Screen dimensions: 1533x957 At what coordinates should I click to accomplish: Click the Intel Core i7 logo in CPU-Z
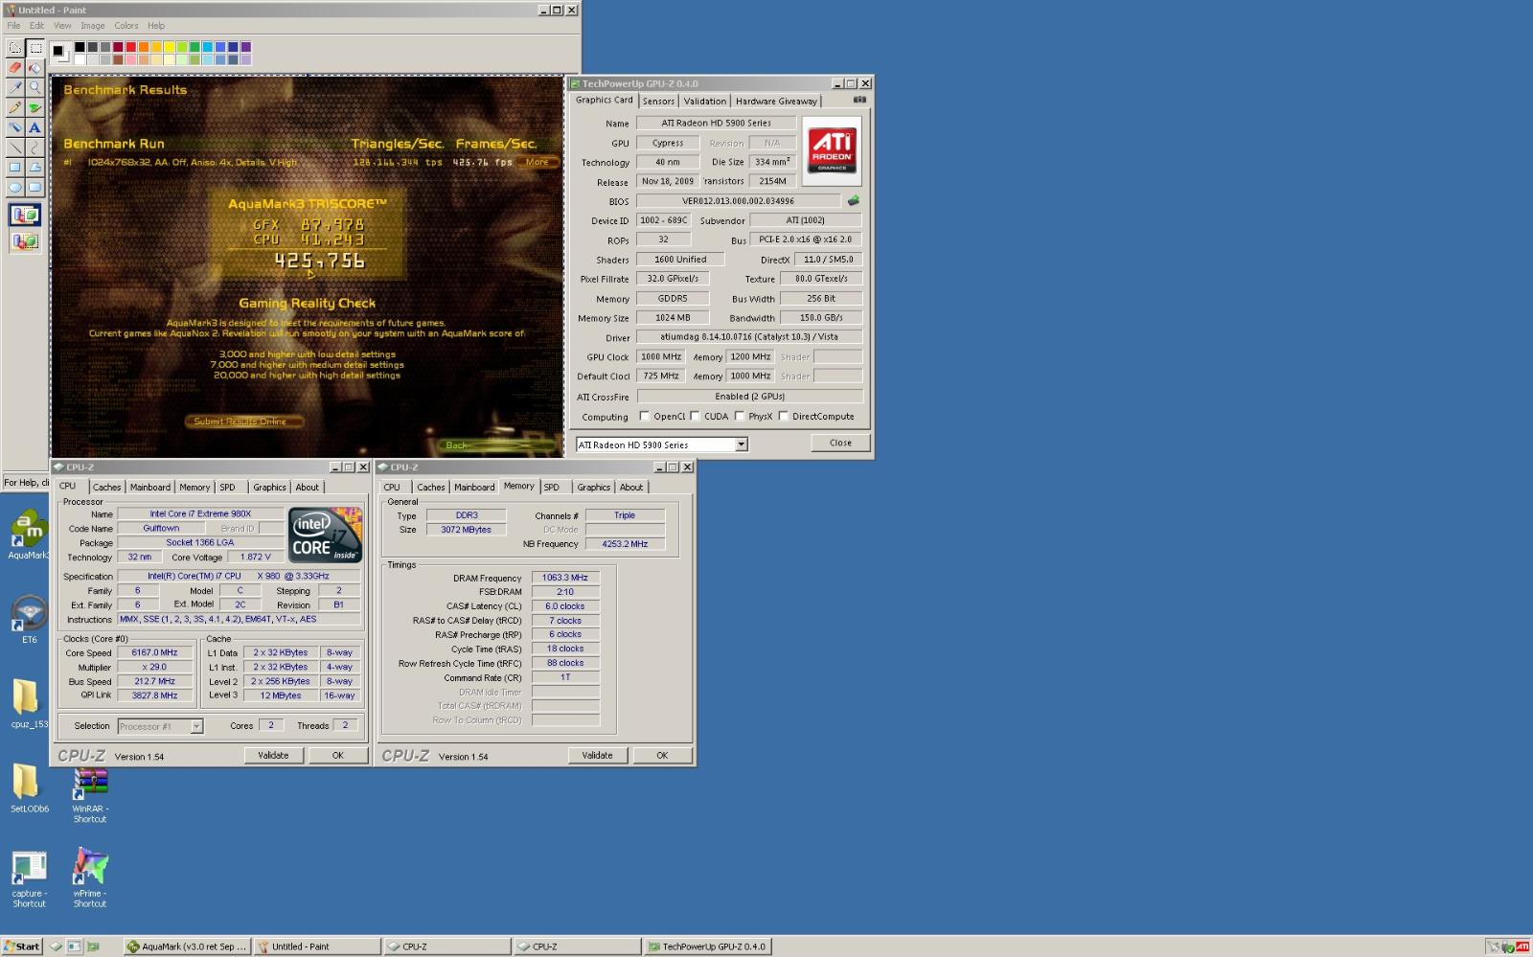point(326,535)
